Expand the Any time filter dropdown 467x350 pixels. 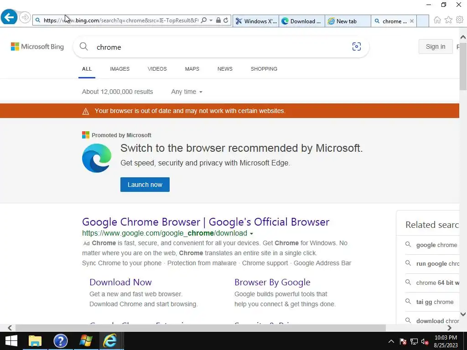point(187,92)
